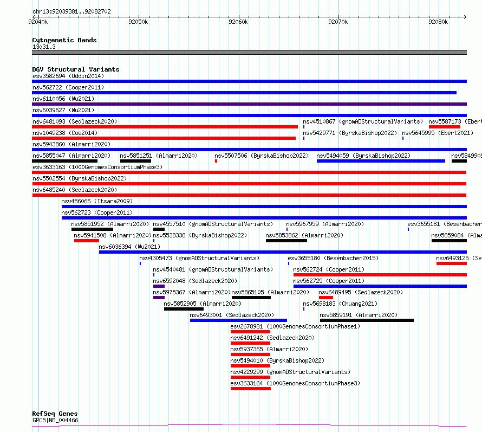Screen dimensions: 482x432
Task: Click the nsv5851251 (Almarri2020) label
Action: coord(159,156)
